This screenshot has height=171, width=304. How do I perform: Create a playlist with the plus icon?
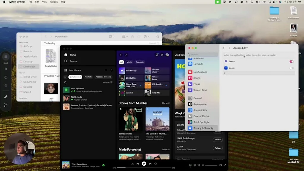tap(106, 70)
